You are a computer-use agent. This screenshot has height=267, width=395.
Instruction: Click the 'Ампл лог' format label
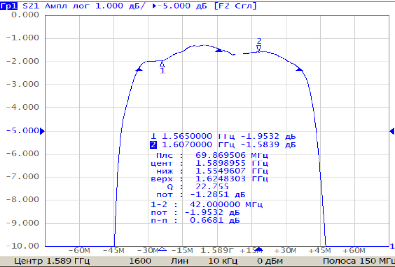[x=67, y=6]
